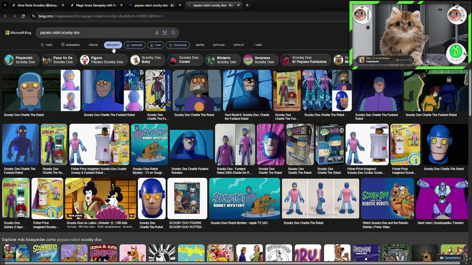Image resolution: width=472 pixels, height=265 pixels.
Task: Open the Colecciones button
Action: tap(178, 45)
